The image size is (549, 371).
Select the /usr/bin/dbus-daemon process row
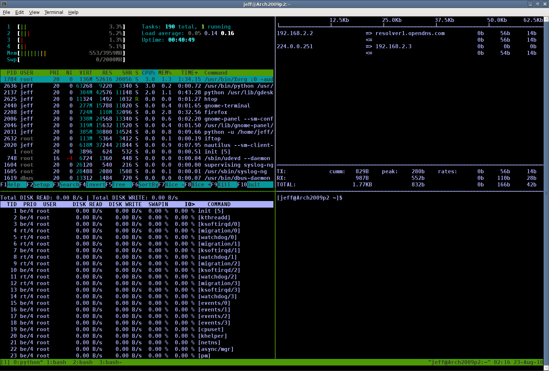tap(137, 178)
